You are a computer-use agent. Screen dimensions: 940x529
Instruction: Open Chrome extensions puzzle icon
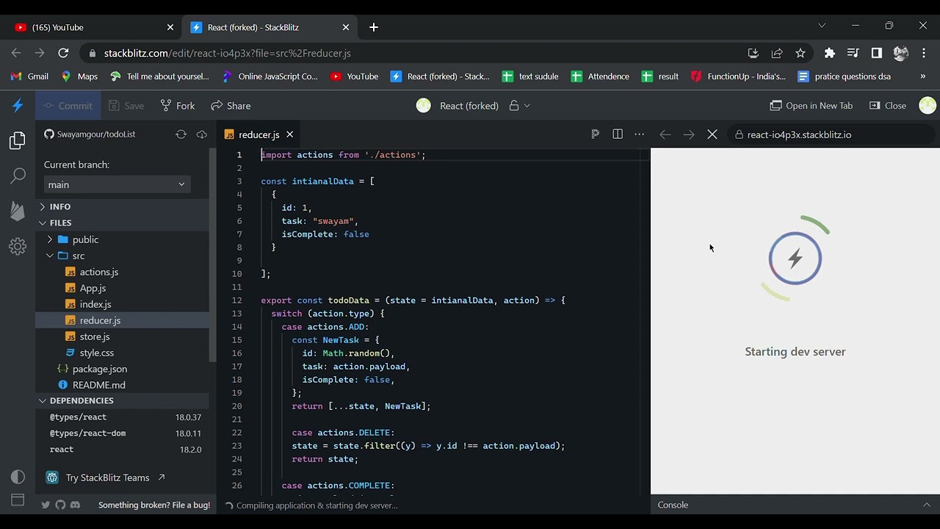point(830,53)
